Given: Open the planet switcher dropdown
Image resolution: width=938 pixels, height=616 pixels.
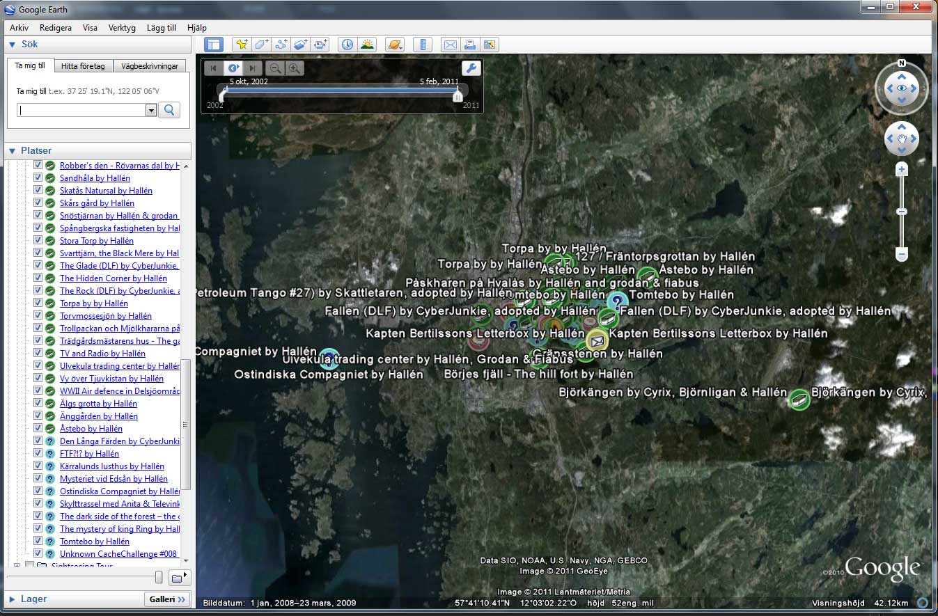Looking at the screenshot, I should click(x=394, y=45).
